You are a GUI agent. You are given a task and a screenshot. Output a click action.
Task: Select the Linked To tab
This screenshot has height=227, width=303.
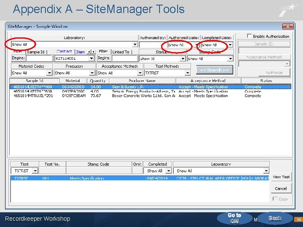(121, 52)
